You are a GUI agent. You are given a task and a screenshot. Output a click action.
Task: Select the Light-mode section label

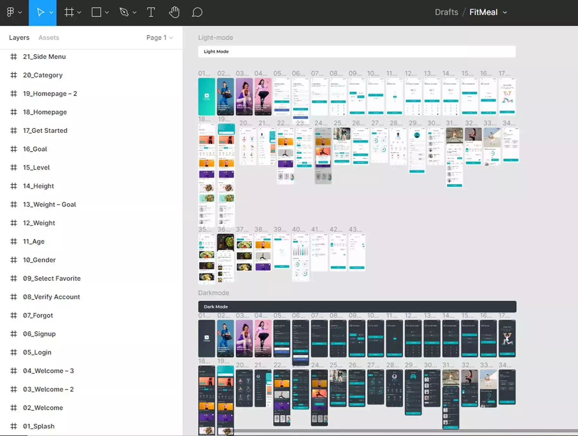[x=215, y=38]
